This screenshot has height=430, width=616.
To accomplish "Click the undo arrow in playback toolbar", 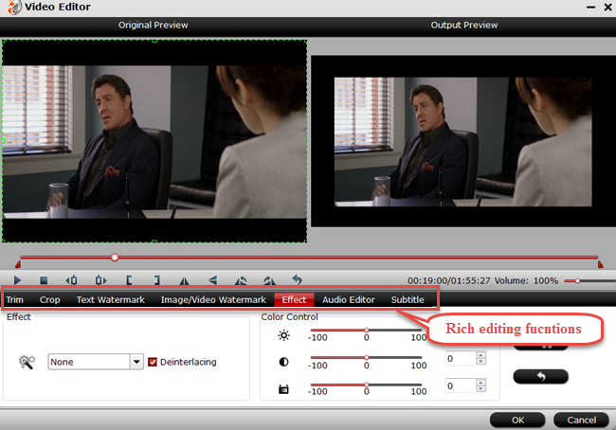I will [x=298, y=280].
